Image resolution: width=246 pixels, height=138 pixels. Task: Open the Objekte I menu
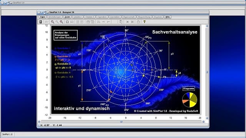tap(77, 17)
